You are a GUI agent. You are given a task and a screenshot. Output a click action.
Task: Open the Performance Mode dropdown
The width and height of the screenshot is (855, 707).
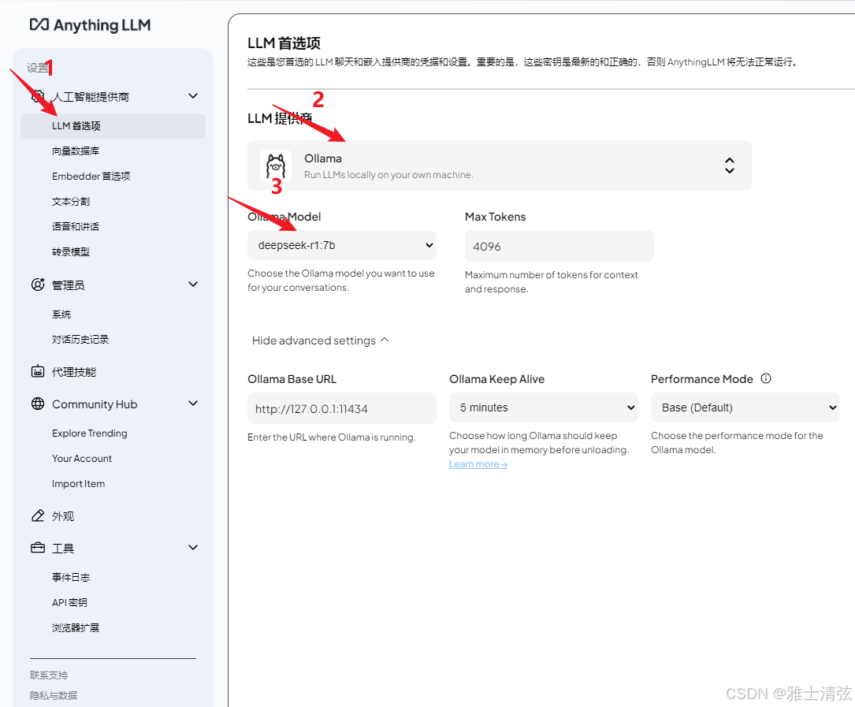pyautogui.click(x=745, y=407)
